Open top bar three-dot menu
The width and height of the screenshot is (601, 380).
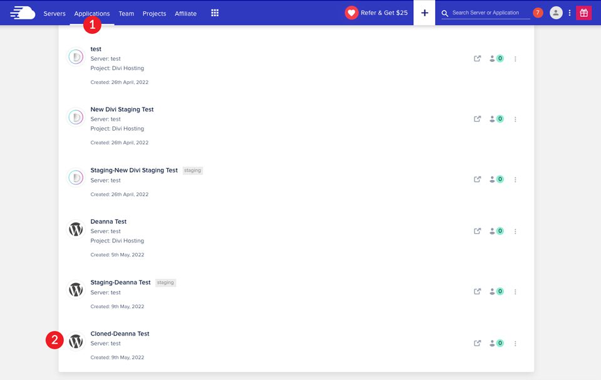tap(569, 12)
